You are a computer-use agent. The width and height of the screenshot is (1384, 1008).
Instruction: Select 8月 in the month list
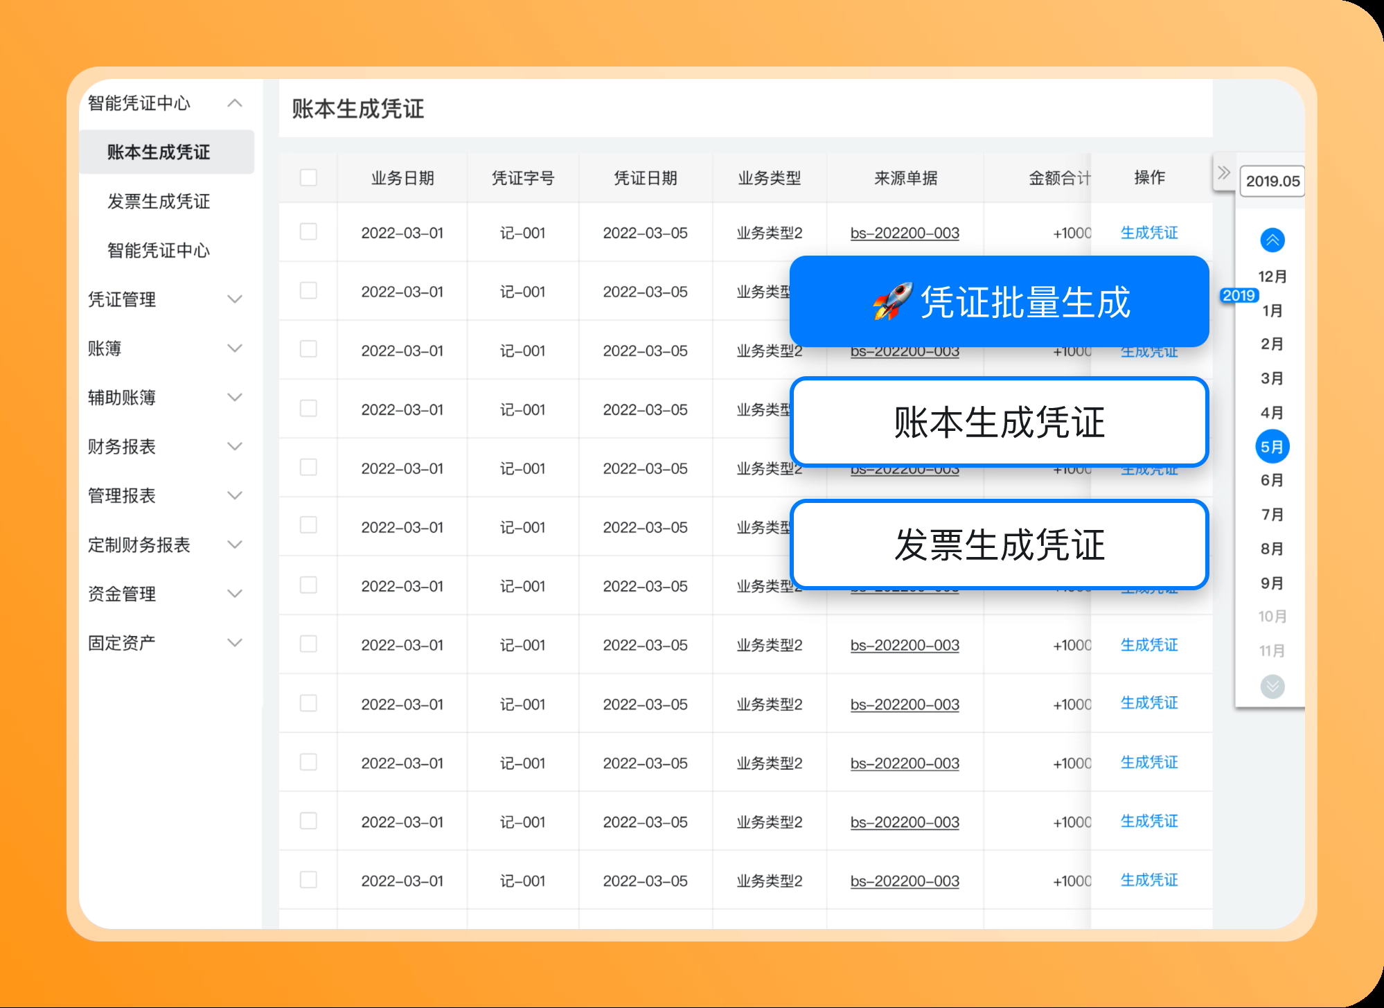[1272, 549]
